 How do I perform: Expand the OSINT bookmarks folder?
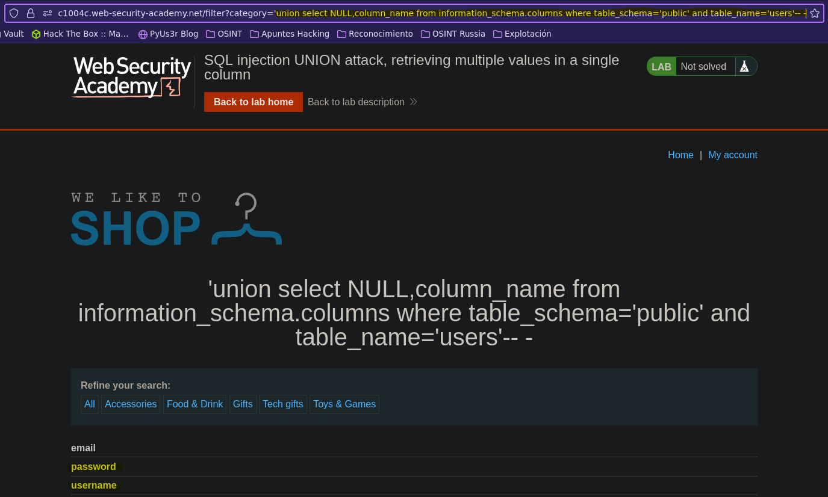[223, 34]
